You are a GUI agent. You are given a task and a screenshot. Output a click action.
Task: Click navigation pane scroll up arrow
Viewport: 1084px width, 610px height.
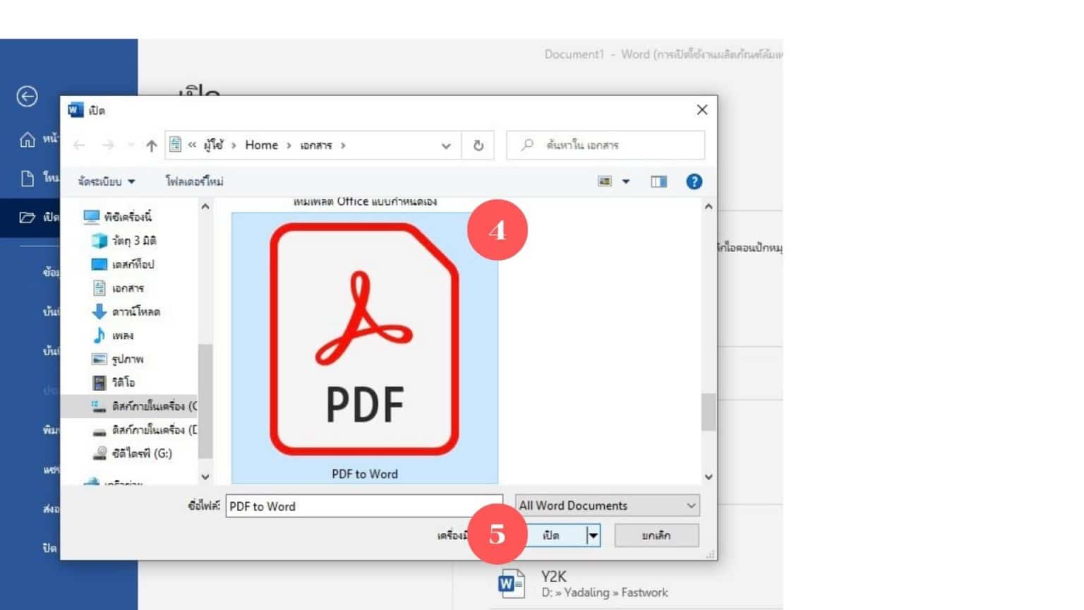tap(205, 206)
